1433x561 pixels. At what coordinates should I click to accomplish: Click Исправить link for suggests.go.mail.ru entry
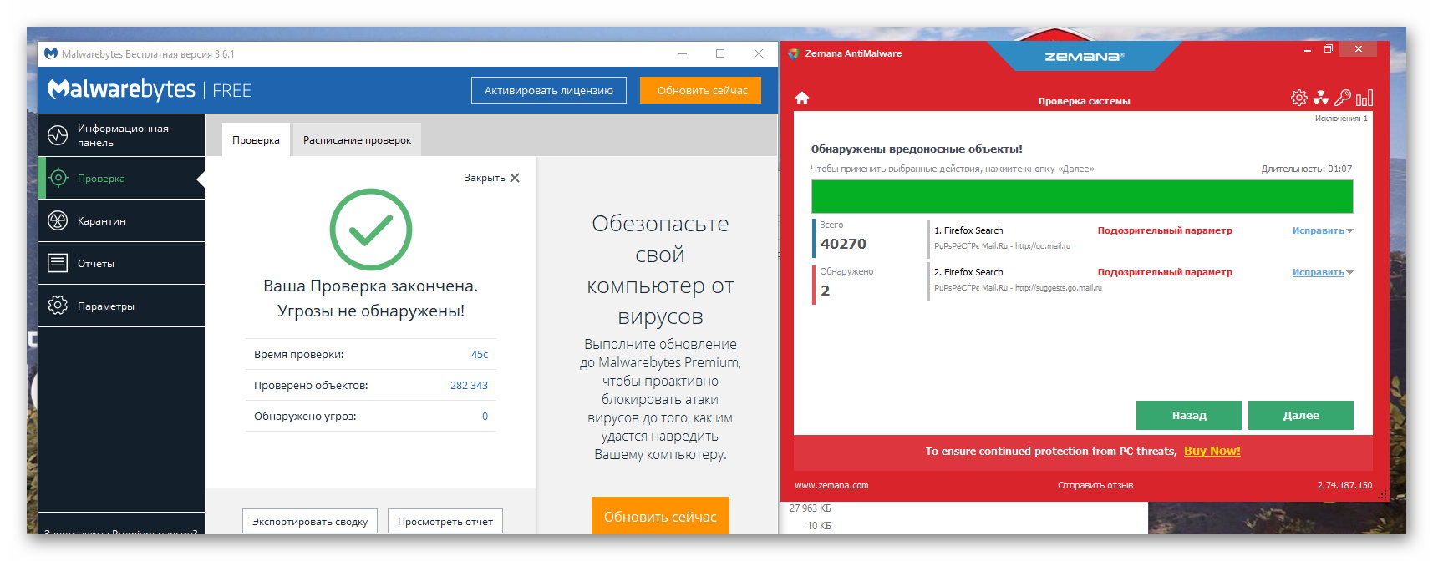[x=1318, y=272]
